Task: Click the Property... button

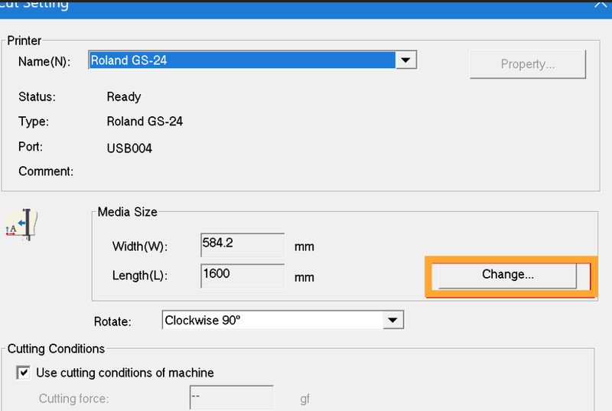Action: pyautogui.click(x=528, y=64)
